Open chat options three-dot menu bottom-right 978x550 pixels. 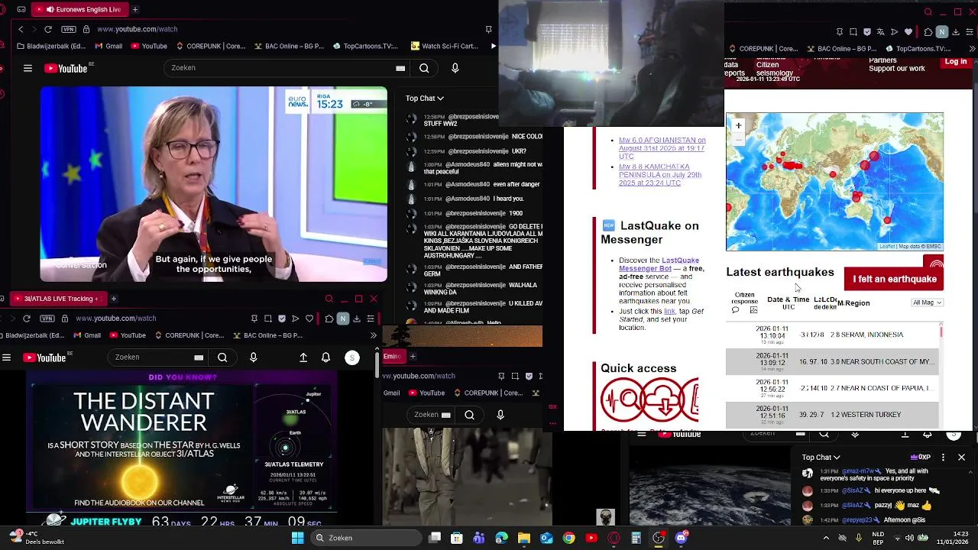(x=943, y=458)
